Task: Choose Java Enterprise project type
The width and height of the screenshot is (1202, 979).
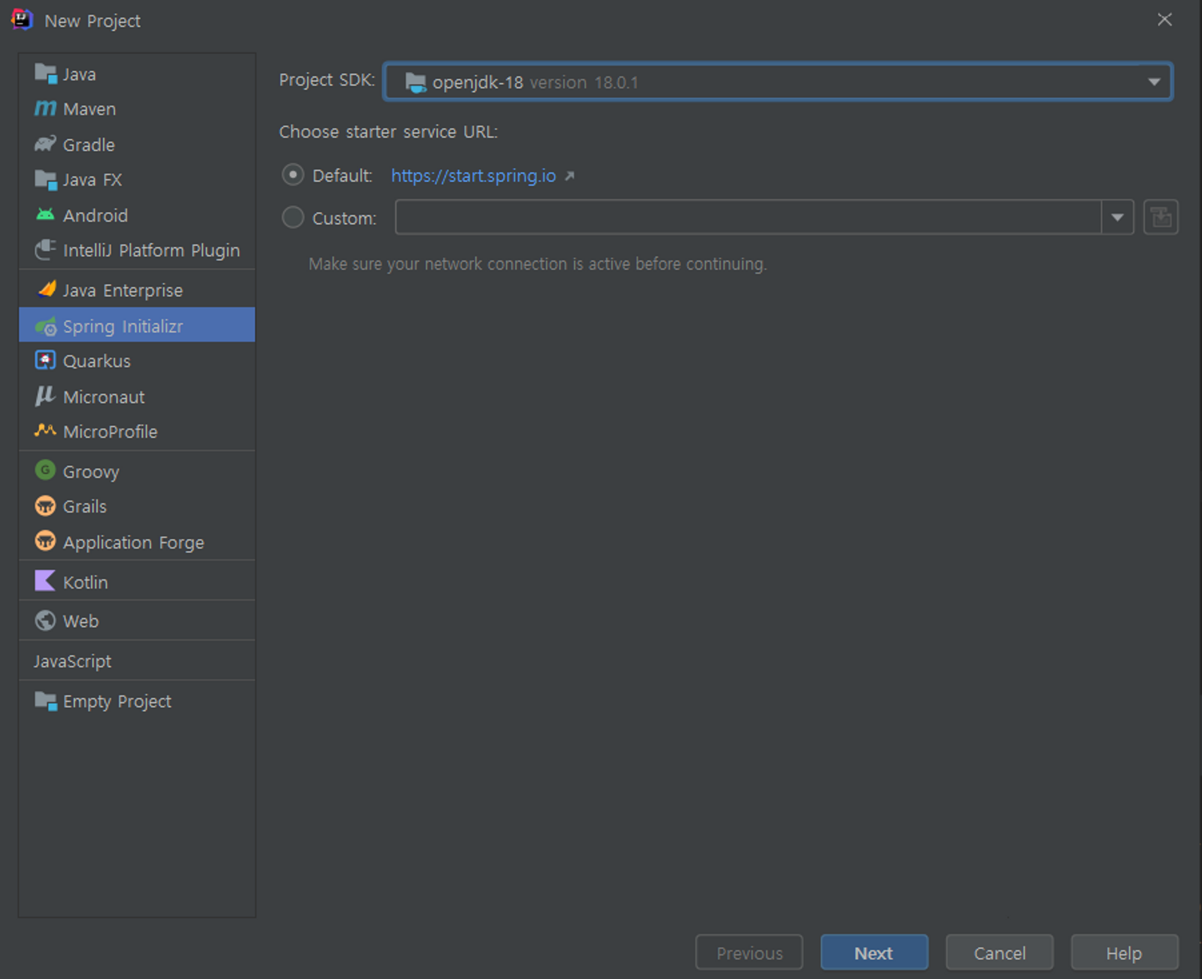Action: click(122, 290)
